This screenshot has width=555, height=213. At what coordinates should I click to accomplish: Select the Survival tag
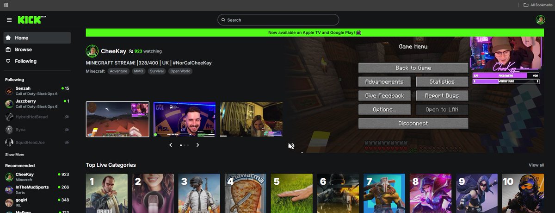pos(157,71)
